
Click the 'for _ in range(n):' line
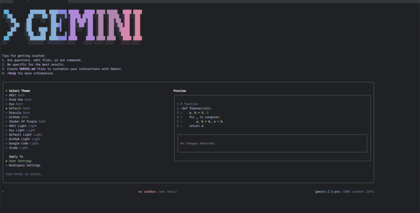click(x=205, y=117)
